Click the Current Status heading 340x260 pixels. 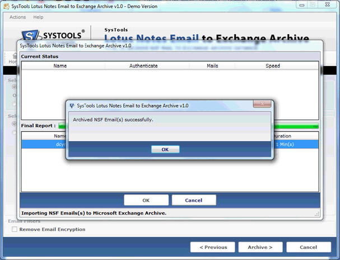tap(40, 57)
